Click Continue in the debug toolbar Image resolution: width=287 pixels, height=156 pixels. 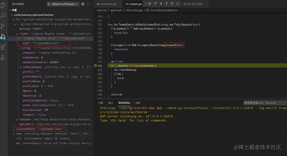[150, 4]
